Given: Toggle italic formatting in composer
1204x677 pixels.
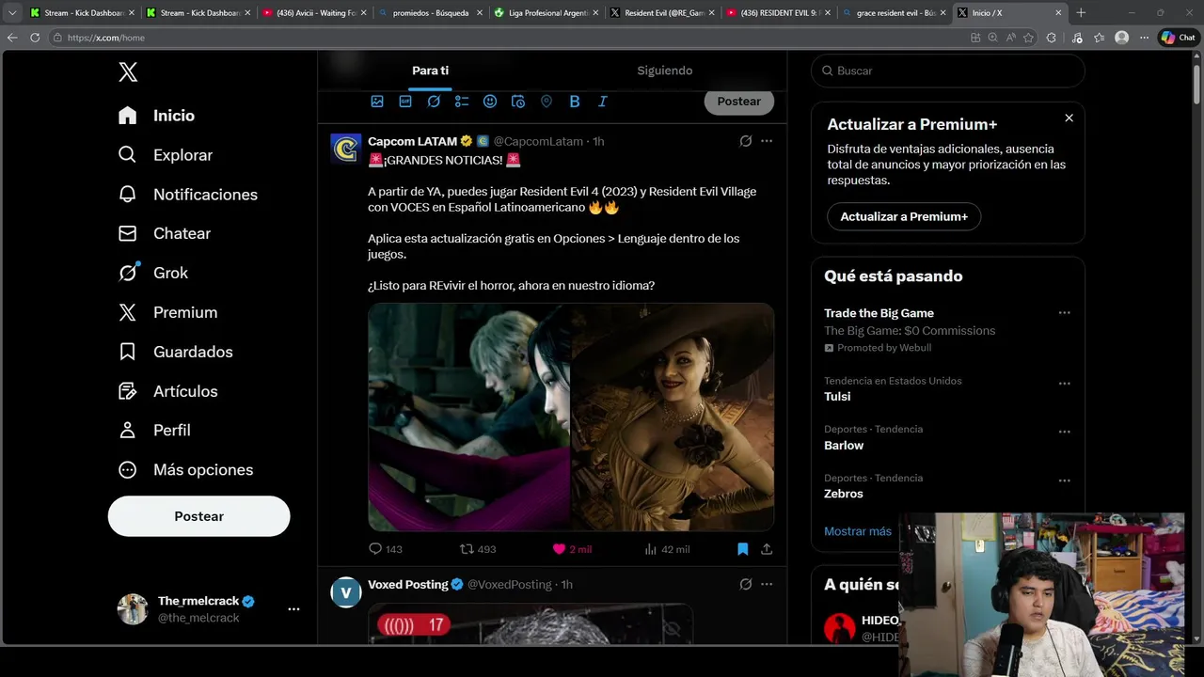Looking at the screenshot, I should coord(603,102).
